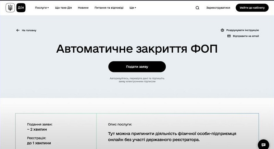The height and width of the screenshot is (149, 274).
Task: Go to the Новини section
Action: 83,8
